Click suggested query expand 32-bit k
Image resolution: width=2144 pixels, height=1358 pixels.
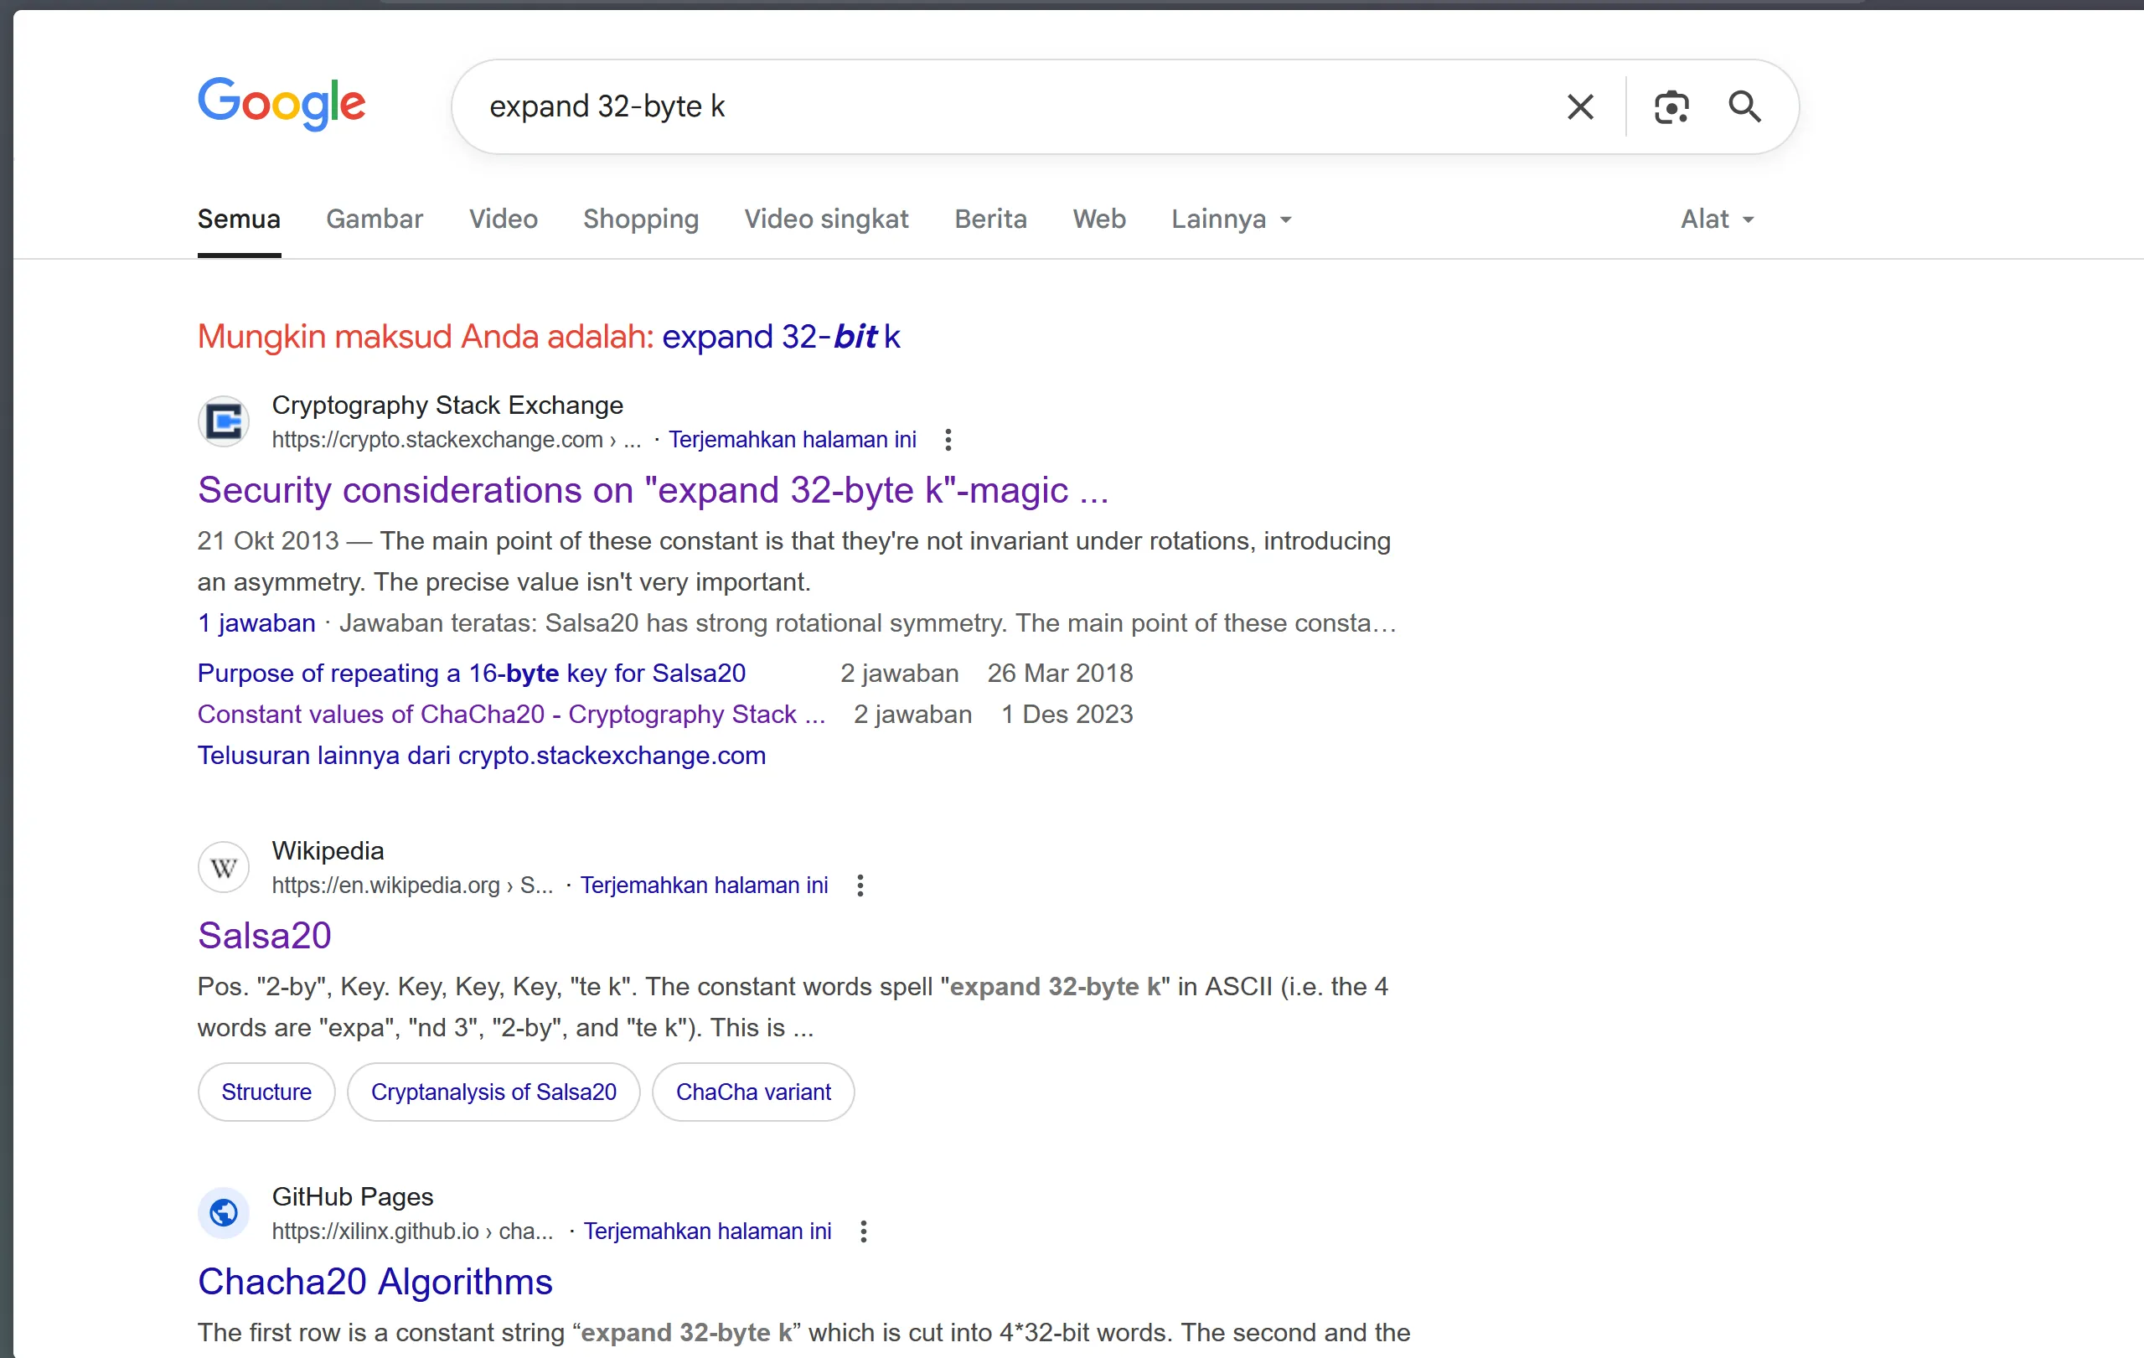pyautogui.click(x=781, y=337)
